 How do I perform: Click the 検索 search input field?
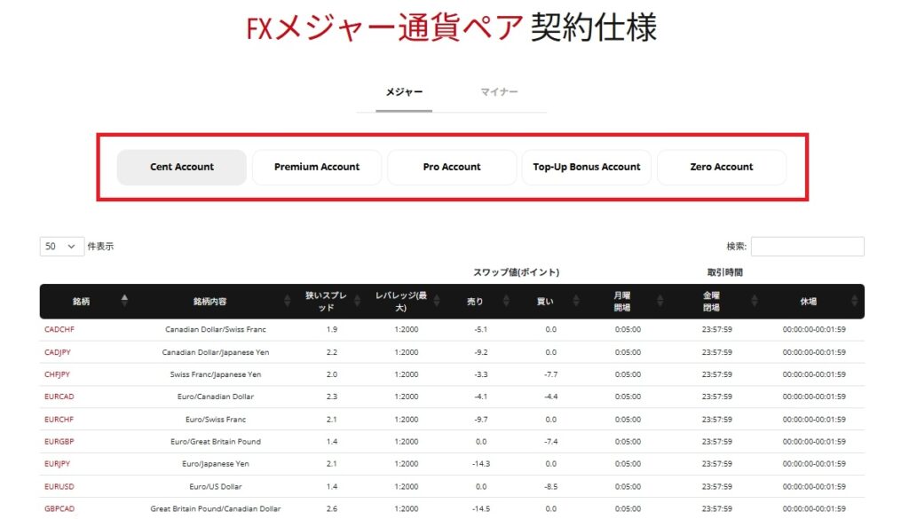[807, 247]
